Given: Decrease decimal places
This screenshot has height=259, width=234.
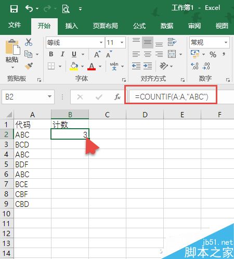Looking at the screenshot, I should coord(206,66).
